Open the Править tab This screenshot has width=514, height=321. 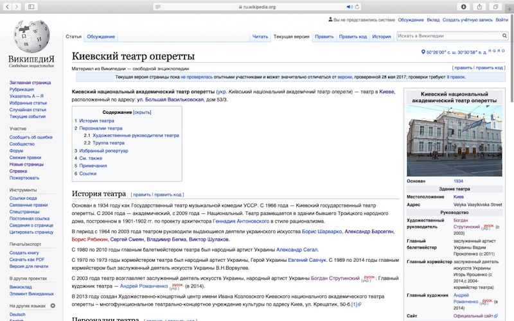point(324,37)
